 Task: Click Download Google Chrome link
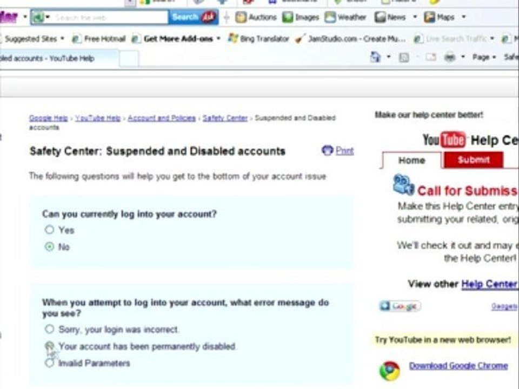pyautogui.click(x=458, y=366)
